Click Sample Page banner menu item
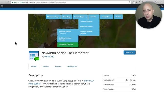Screen dimensions: 164x92 point(80,17)
